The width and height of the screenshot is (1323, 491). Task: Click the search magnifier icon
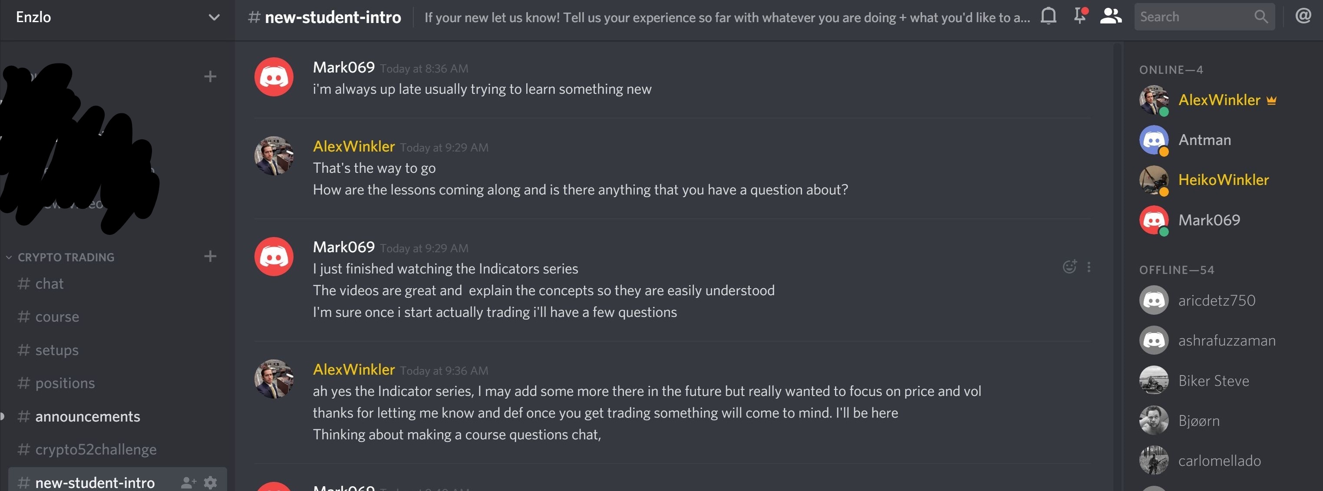pos(1261,16)
